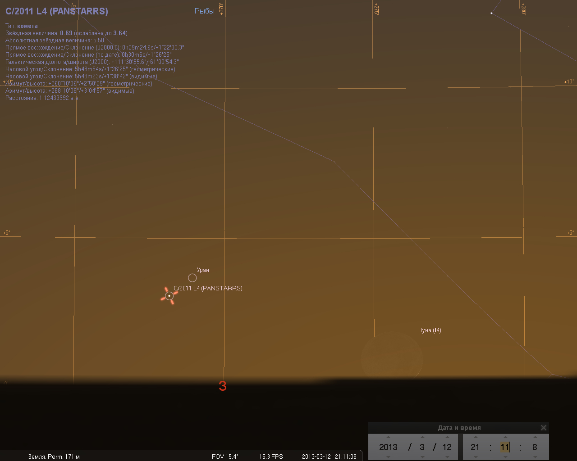
Task: Increase the seconds with up arrow
Action: pos(535,437)
